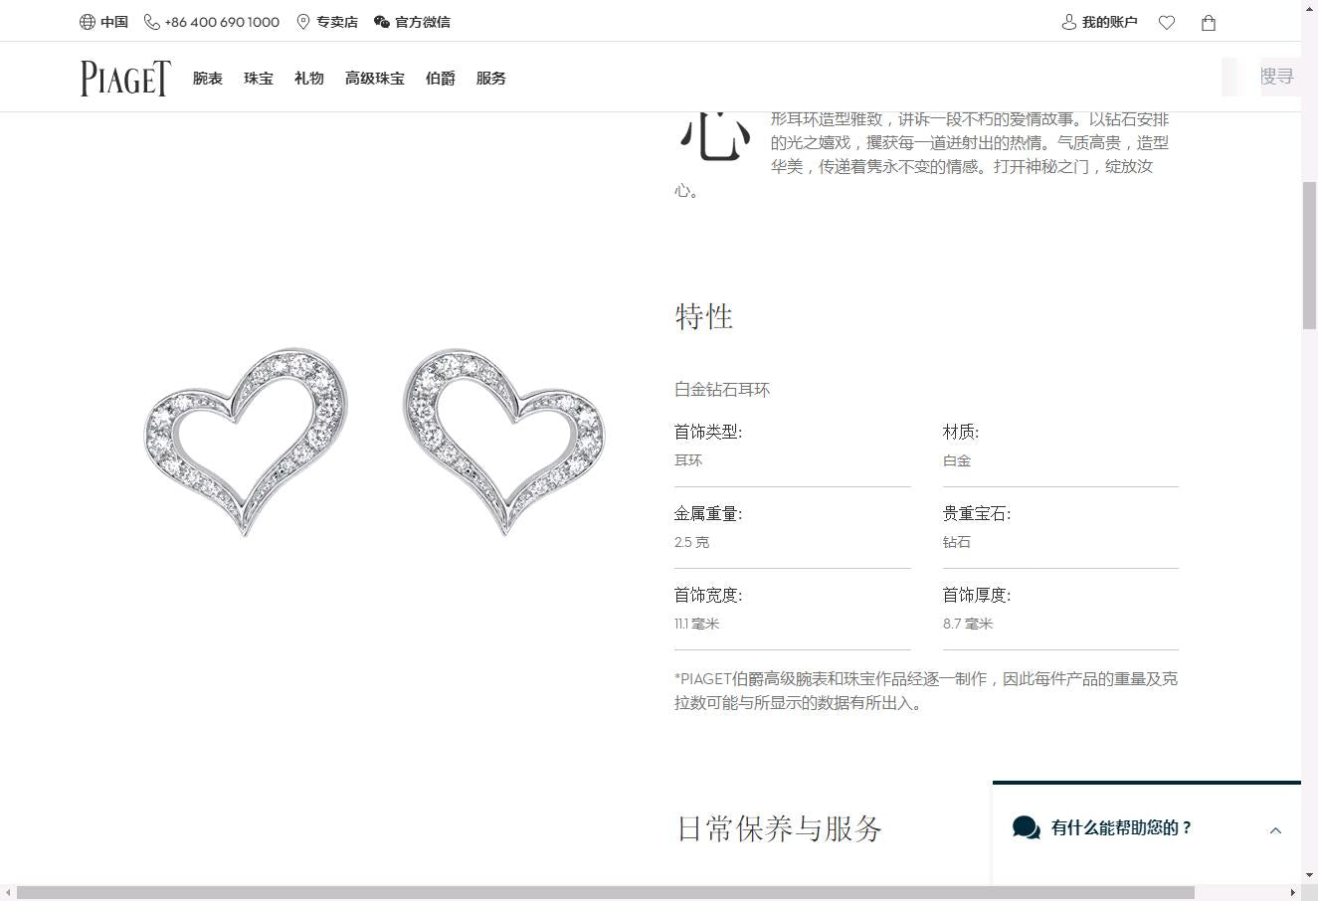This screenshot has width=1318, height=901.
Task: Open the 腕表 menu
Action: point(208,79)
